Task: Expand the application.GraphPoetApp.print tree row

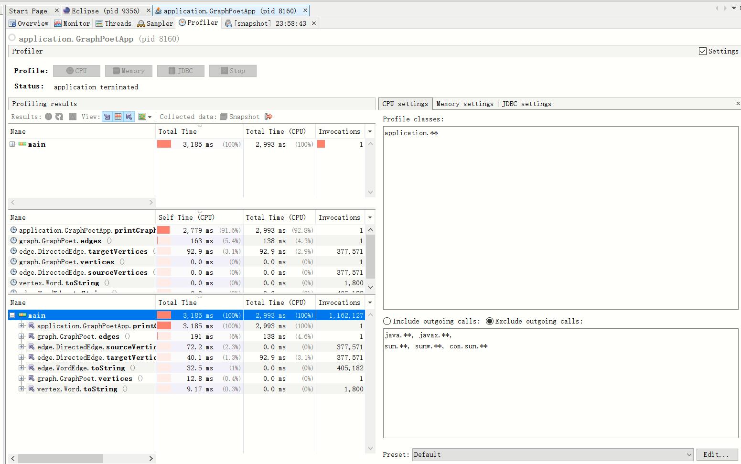Action: 21,325
